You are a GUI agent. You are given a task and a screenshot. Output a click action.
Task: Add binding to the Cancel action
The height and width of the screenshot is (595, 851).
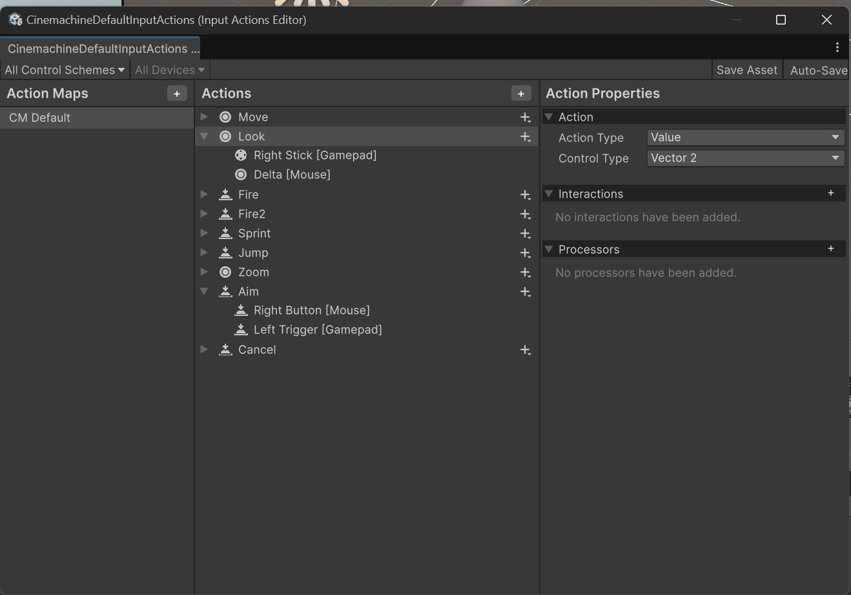(x=525, y=350)
